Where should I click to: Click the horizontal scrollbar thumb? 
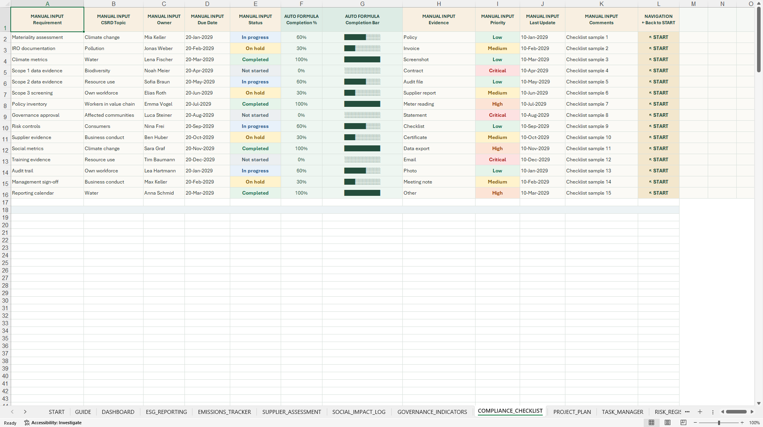736,412
